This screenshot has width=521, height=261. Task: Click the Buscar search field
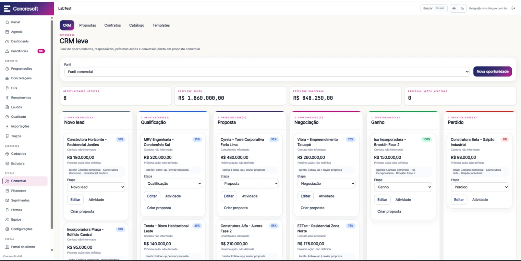434,8
